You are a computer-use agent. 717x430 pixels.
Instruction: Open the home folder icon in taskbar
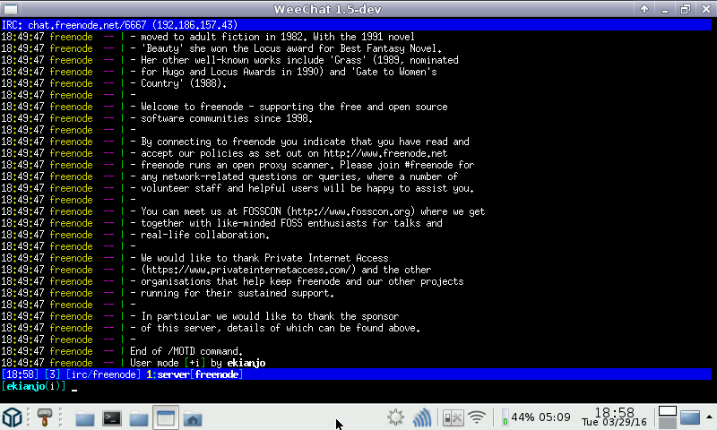(193, 418)
